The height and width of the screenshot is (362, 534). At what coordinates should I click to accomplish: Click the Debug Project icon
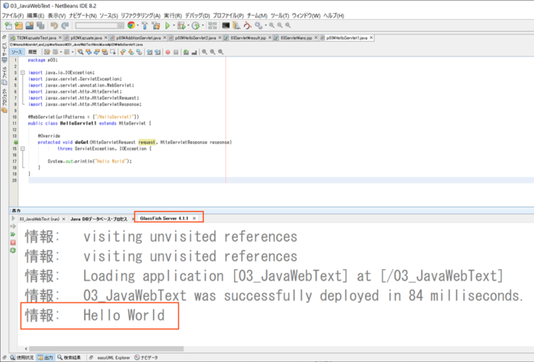182,25
